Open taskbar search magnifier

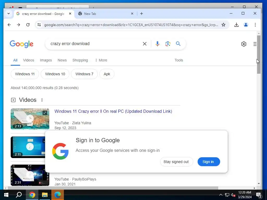(x=19, y=195)
